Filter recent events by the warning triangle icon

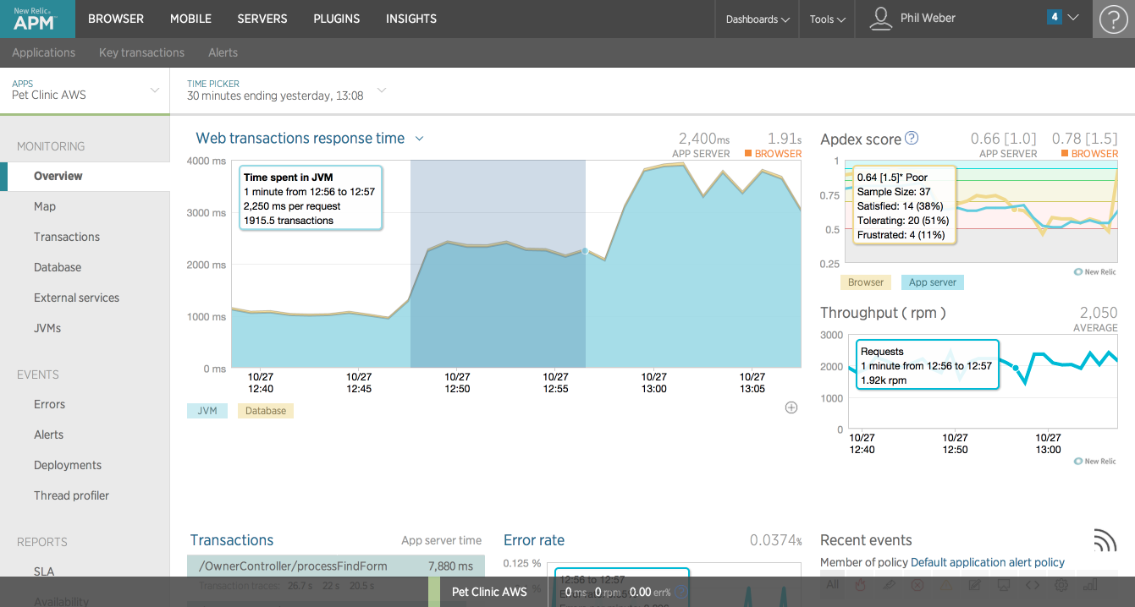point(946,584)
